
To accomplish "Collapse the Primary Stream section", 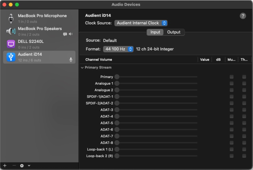I will tap(82, 68).
